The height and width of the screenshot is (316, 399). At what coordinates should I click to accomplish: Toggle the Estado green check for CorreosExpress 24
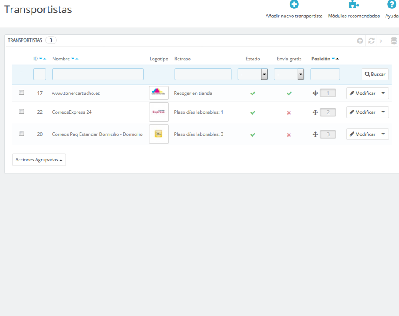coord(253,112)
